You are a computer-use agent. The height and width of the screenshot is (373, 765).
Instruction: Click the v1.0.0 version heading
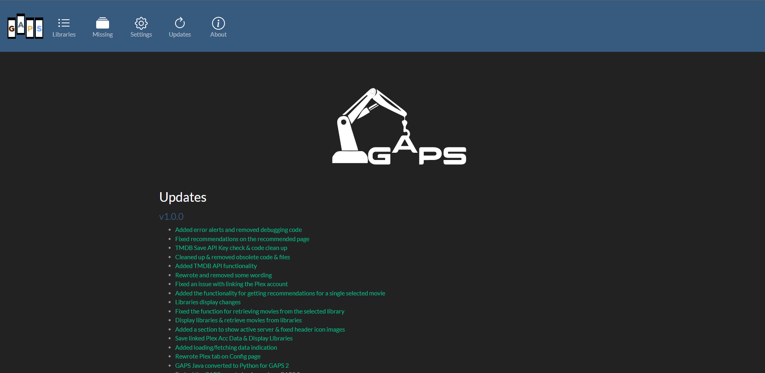[x=171, y=216]
